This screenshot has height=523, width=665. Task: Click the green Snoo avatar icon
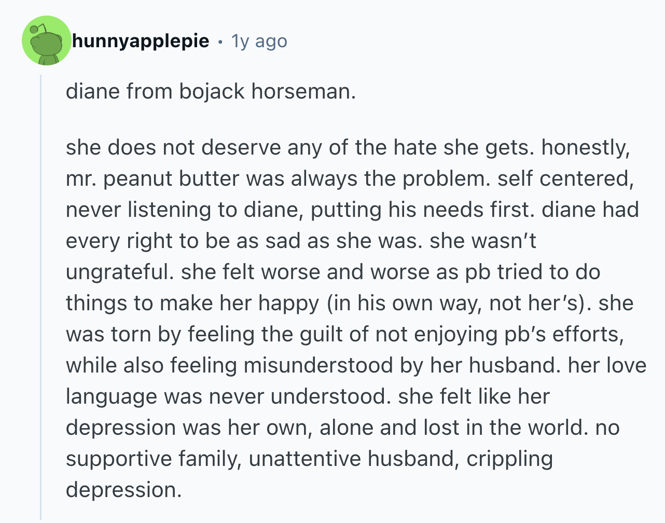[46, 40]
